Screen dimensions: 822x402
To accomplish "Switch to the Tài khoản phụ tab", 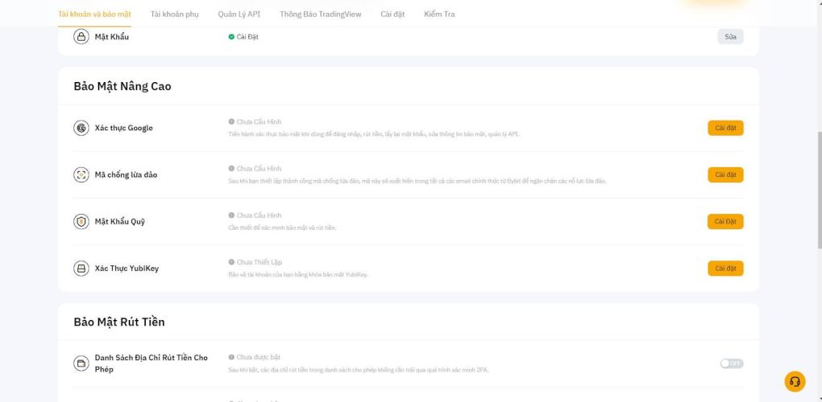I will coord(174,14).
